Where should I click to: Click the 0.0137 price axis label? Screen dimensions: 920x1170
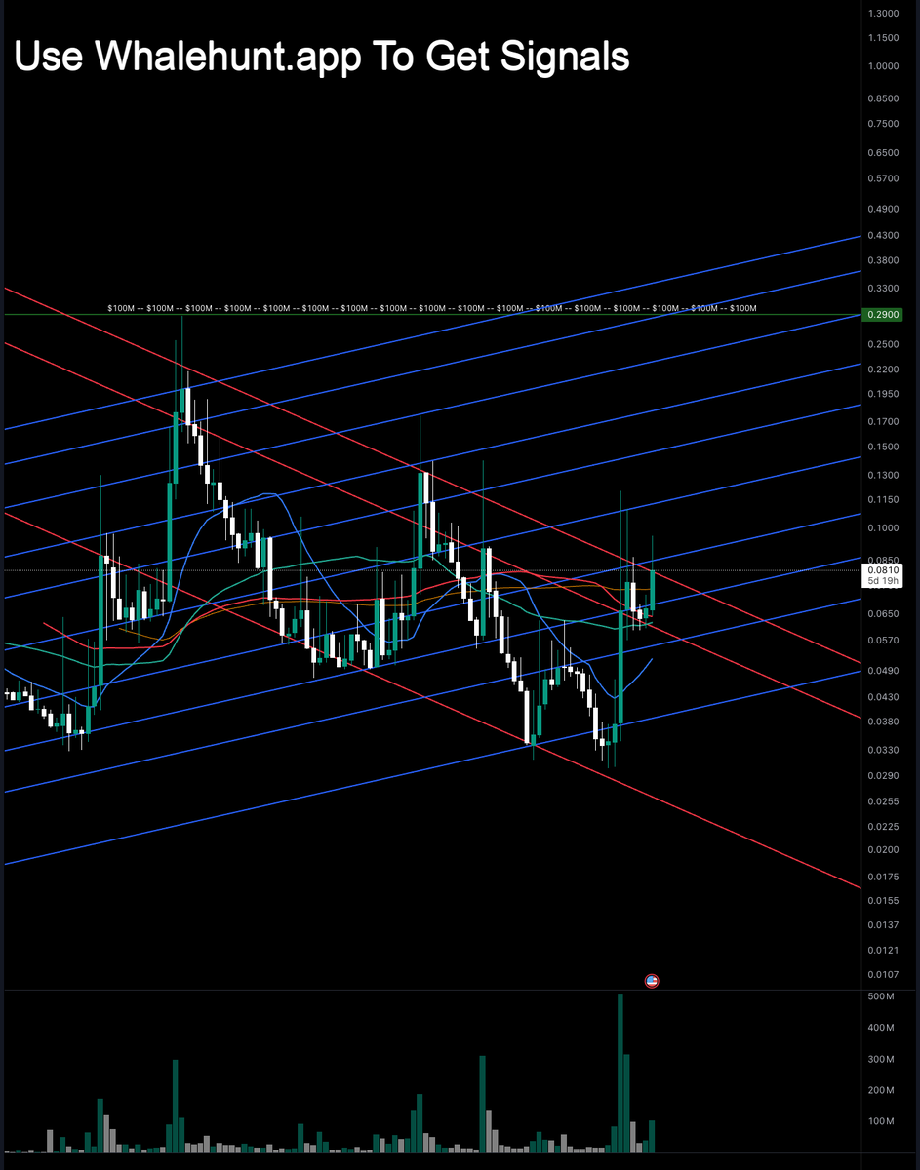pos(883,924)
